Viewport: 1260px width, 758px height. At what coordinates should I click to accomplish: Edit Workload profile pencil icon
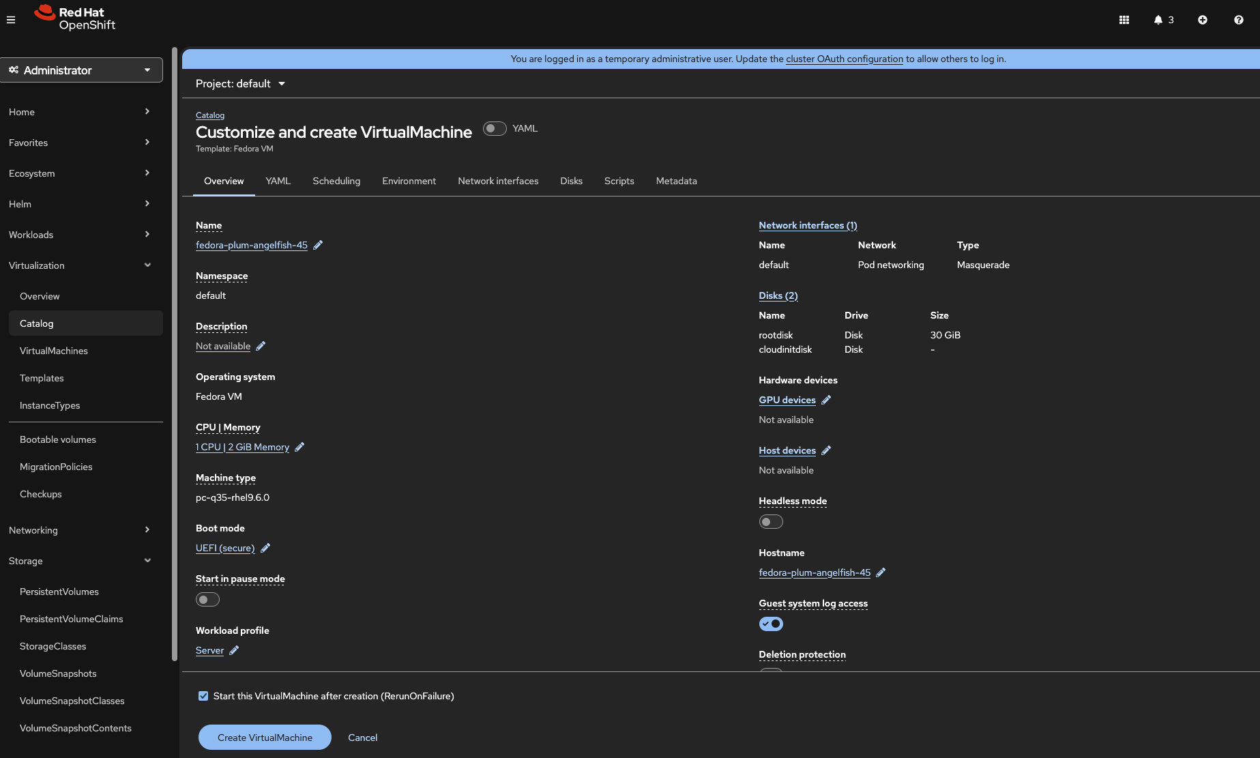234,650
